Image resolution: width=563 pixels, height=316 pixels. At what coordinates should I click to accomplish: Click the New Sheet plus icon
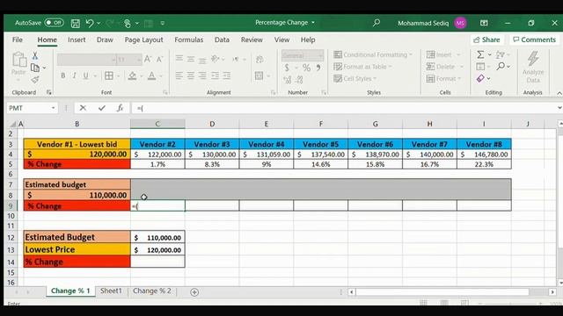click(x=194, y=292)
